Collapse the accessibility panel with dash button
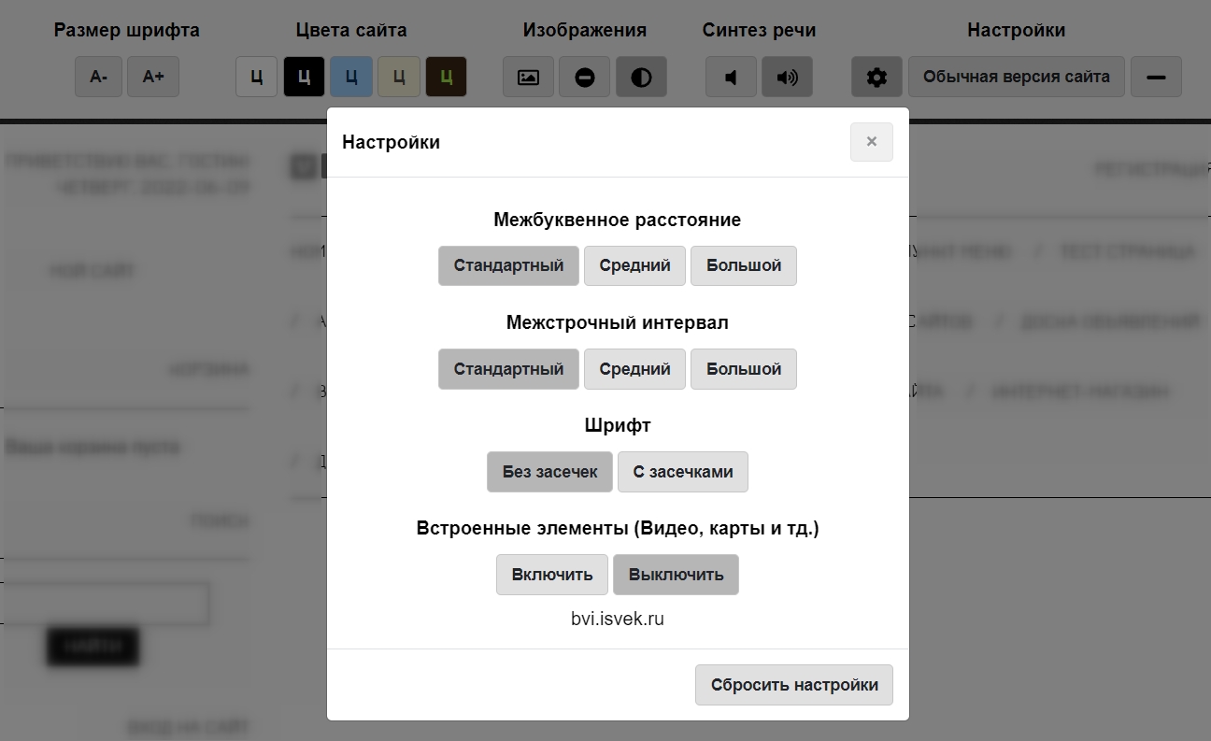The image size is (1211, 741). [x=1156, y=77]
